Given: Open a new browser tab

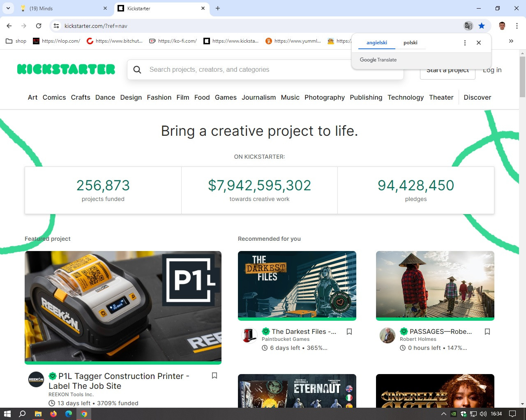Looking at the screenshot, I should pyautogui.click(x=218, y=8).
